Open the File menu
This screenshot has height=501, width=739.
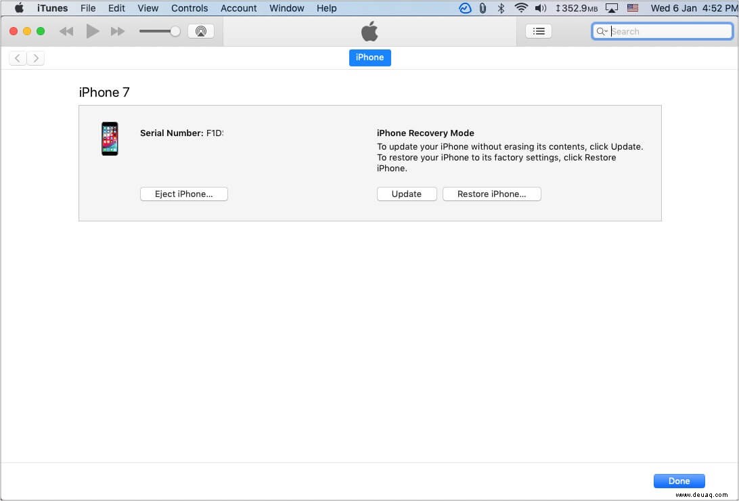tap(88, 8)
